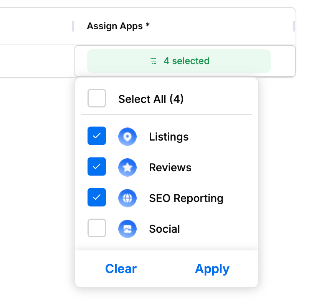Choose the Social option label

pyautogui.click(x=164, y=229)
